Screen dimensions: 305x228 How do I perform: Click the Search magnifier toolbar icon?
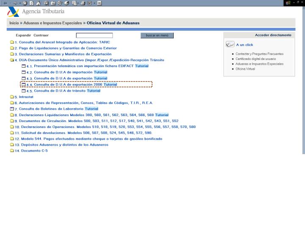click(47, 3)
